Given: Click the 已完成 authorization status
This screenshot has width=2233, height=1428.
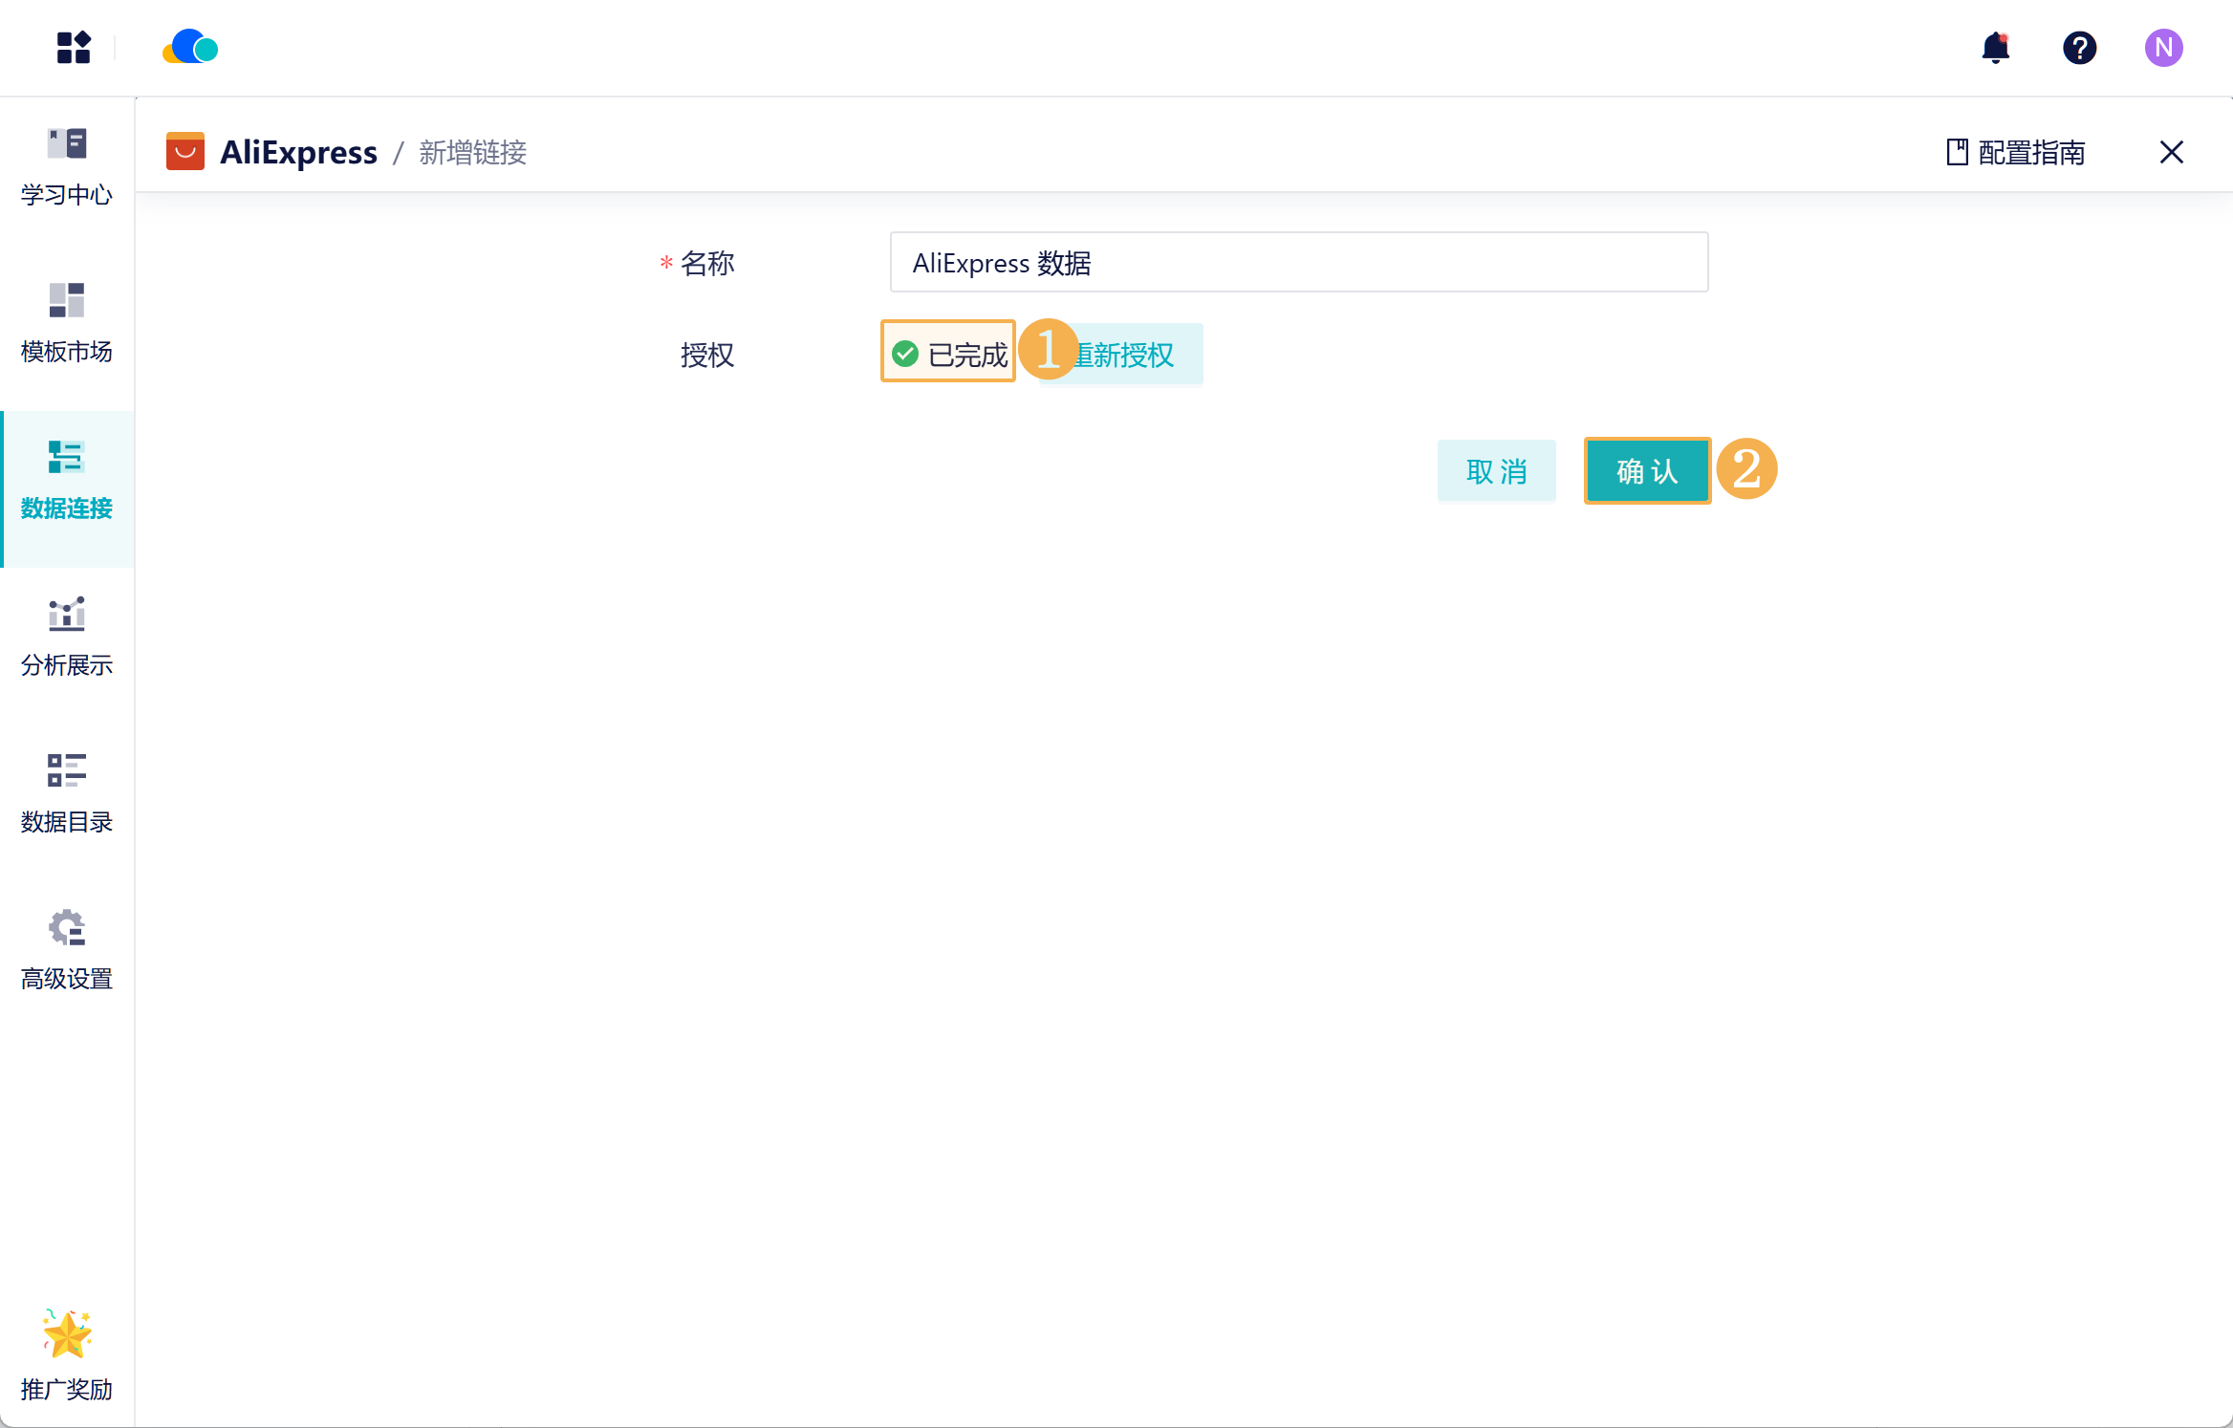Looking at the screenshot, I should 948,355.
